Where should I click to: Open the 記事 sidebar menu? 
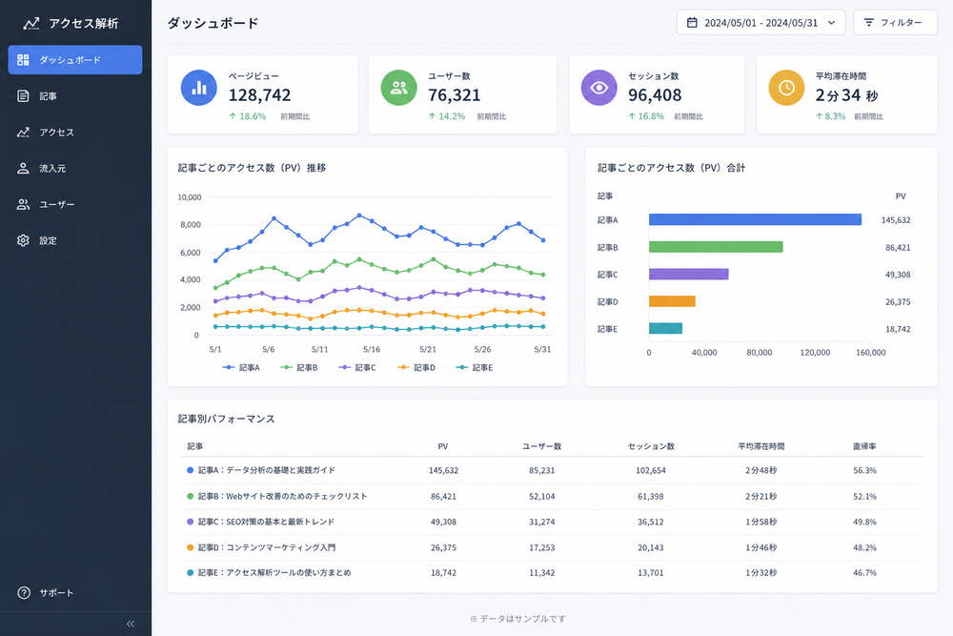click(75, 96)
